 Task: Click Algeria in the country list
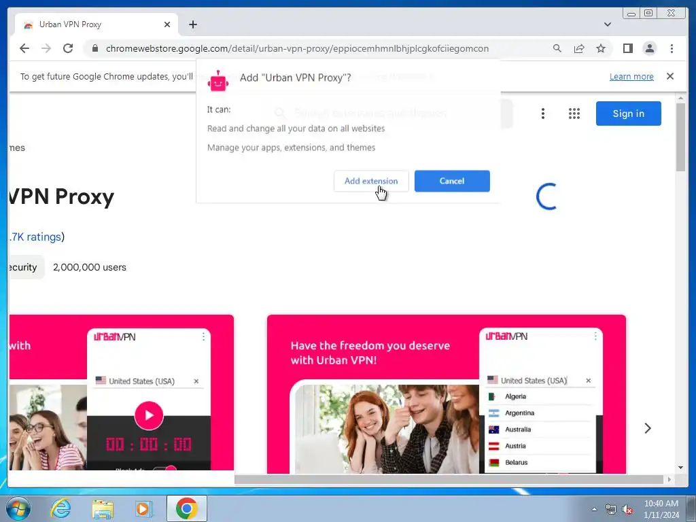click(515, 396)
